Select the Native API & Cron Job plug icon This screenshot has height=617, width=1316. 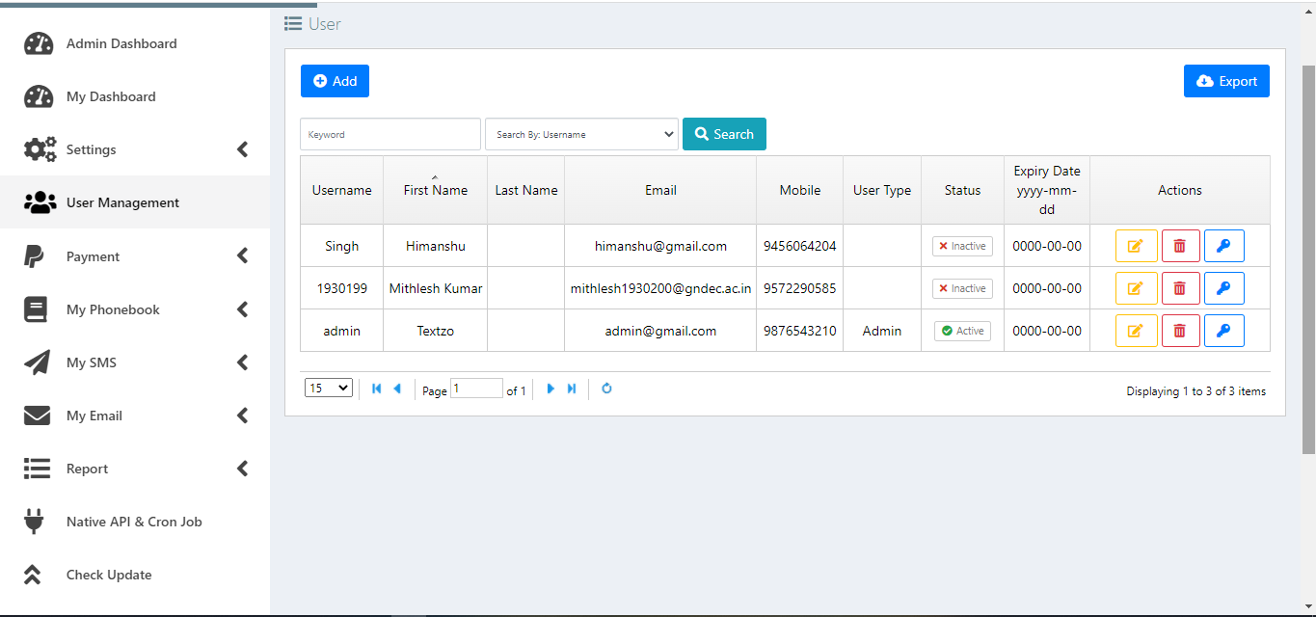click(37, 521)
